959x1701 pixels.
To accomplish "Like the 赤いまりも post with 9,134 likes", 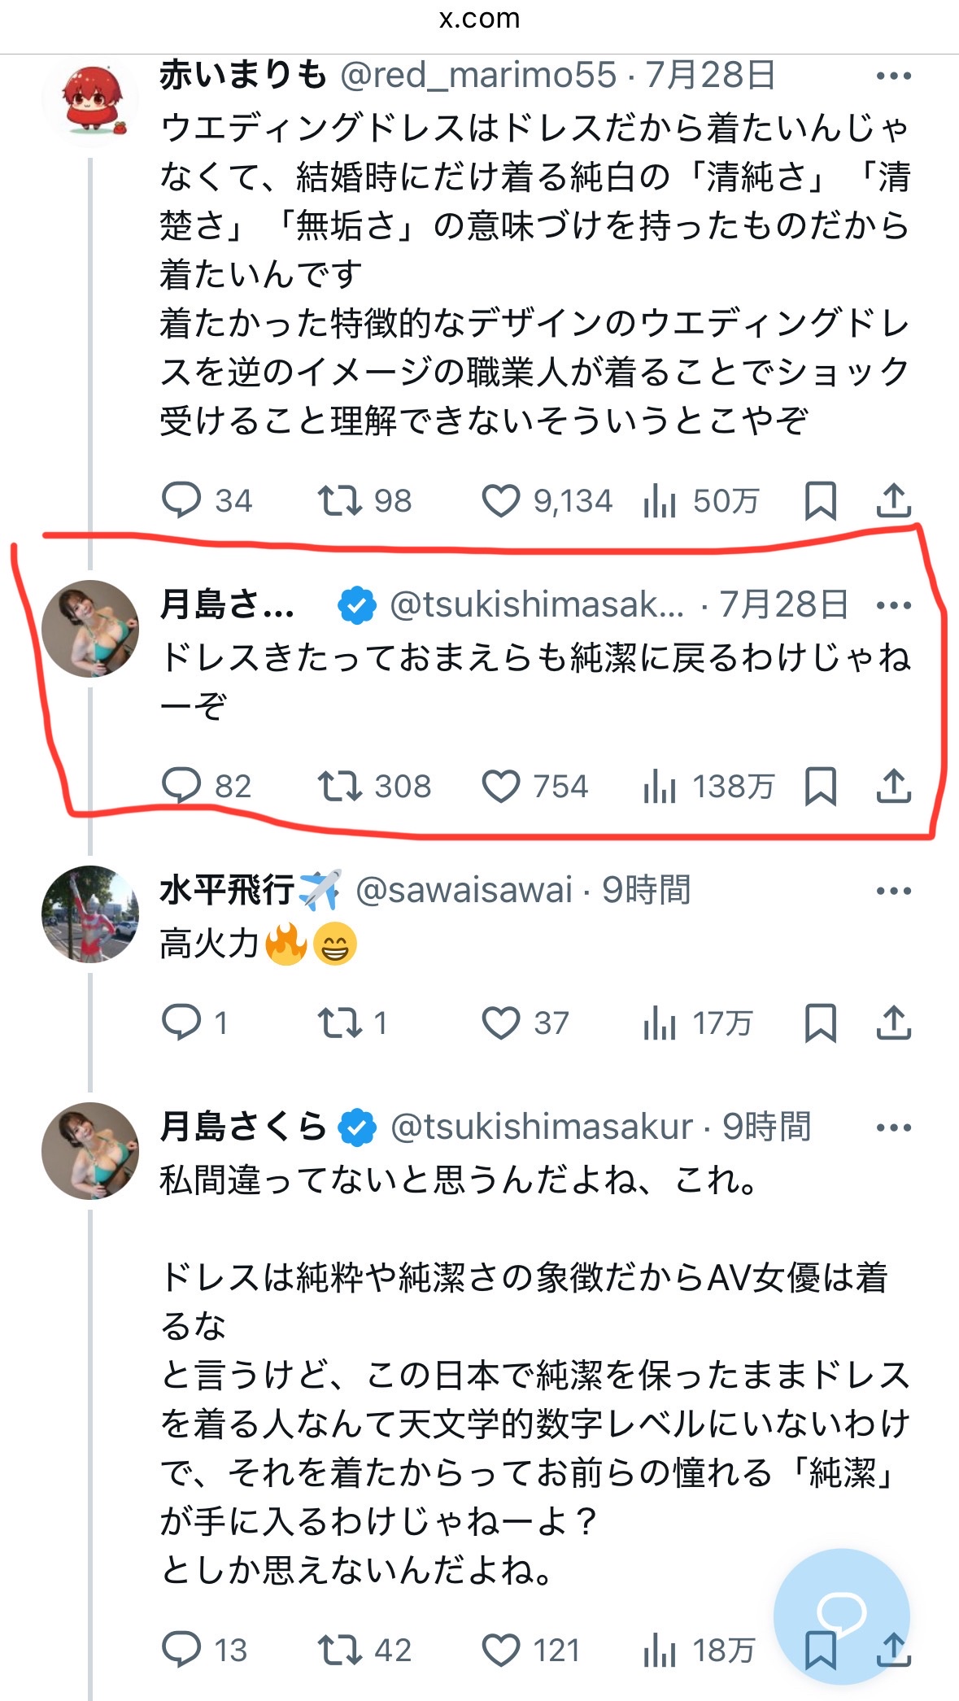I will [500, 500].
